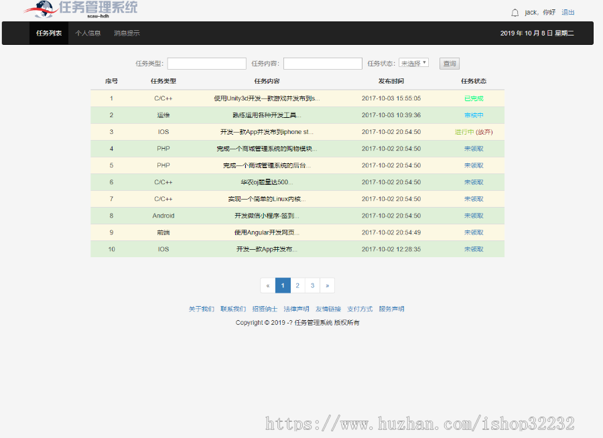
Task: Click the green 已完成 status on row one
Action: [473, 98]
